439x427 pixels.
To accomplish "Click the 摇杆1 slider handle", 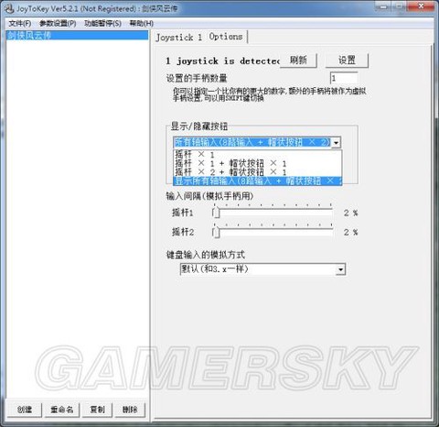I will [216, 213].
